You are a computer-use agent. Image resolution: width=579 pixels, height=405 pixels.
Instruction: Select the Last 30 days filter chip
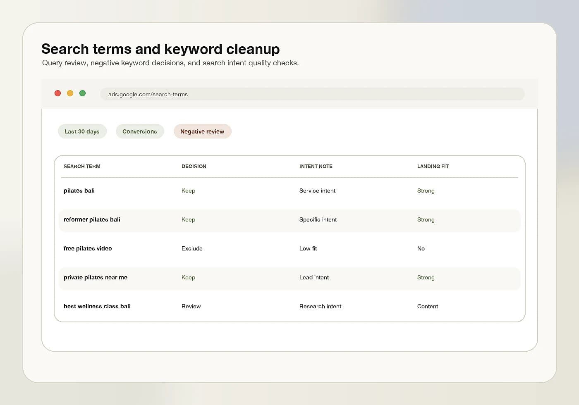[82, 131]
